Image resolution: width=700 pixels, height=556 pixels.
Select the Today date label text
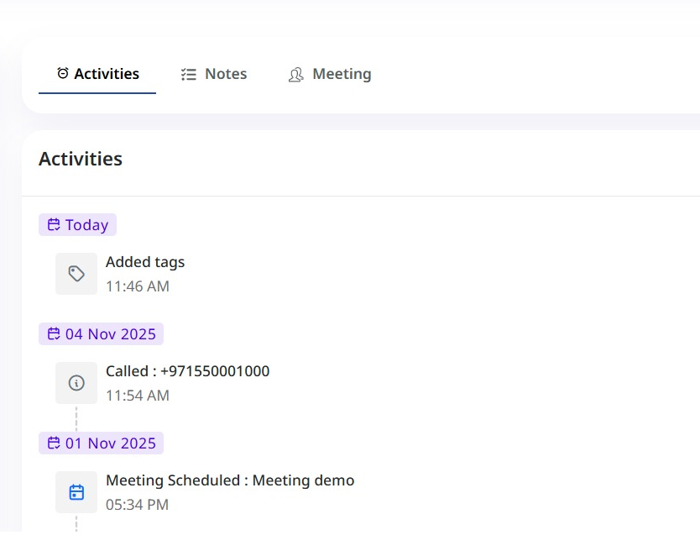pos(87,225)
